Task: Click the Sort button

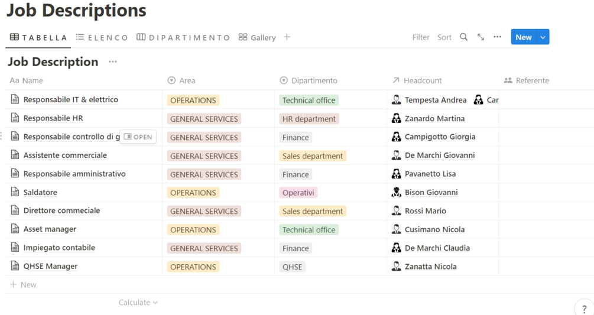Action: click(444, 37)
